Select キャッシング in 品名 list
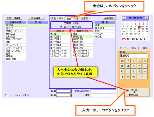The image size is (154, 117). coord(105,34)
